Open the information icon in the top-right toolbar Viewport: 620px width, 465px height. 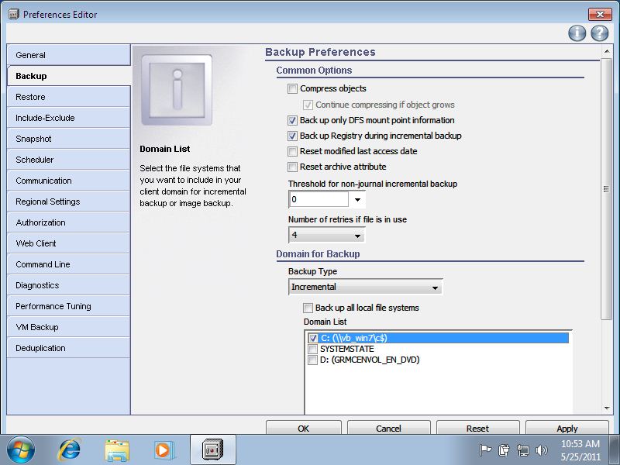coord(577,33)
